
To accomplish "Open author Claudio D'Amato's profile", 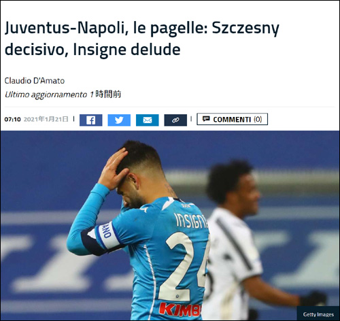I will tap(35, 81).
